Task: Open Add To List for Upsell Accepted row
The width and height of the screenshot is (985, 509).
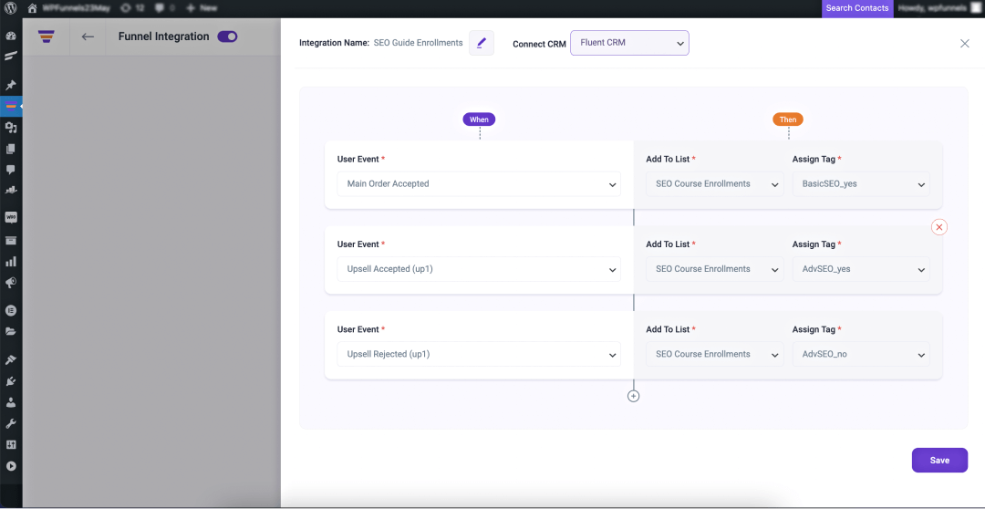Action: coord(715,269)
